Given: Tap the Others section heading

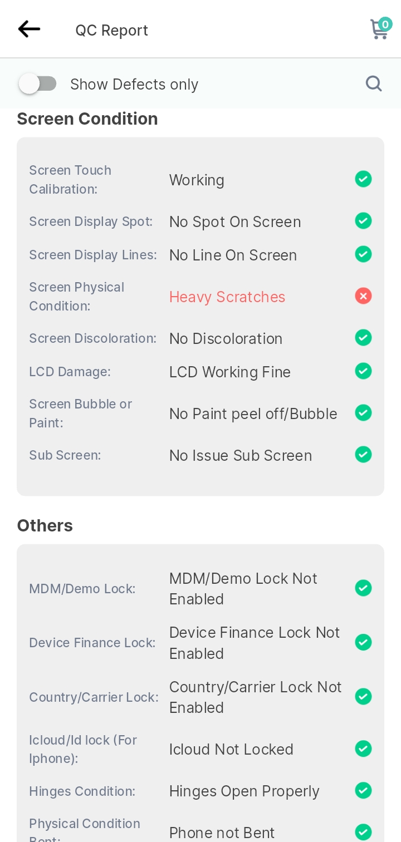Looking at the screenshot, I should pos(45,525).
